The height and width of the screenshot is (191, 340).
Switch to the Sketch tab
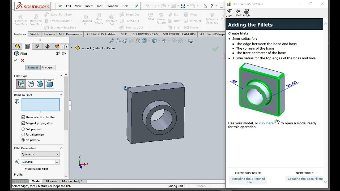point(35,34)
